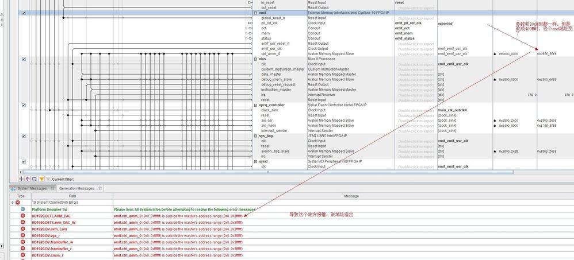Click the error icon for HD1920.DETE.avm_DAC_W row
The height and width of the screenshot is (260, 574).
22,222
